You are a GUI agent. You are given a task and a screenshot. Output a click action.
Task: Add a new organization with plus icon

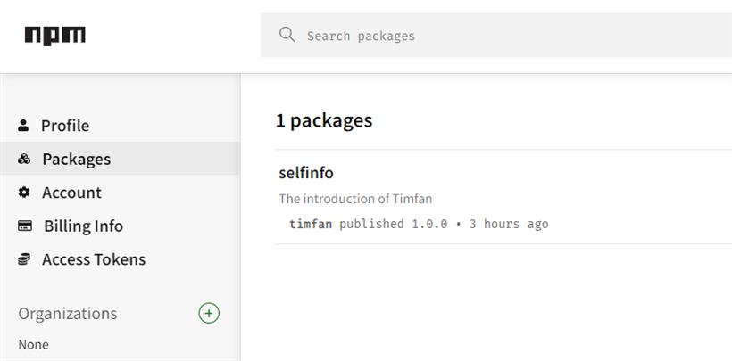[x=209, y=313]
